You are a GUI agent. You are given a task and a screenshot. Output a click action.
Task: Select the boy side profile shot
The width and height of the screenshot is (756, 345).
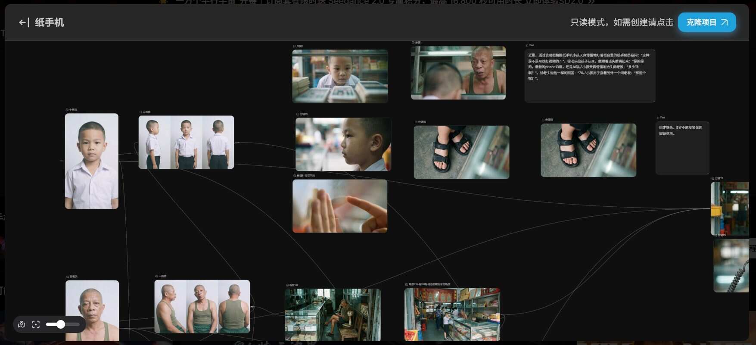[343, 144]
